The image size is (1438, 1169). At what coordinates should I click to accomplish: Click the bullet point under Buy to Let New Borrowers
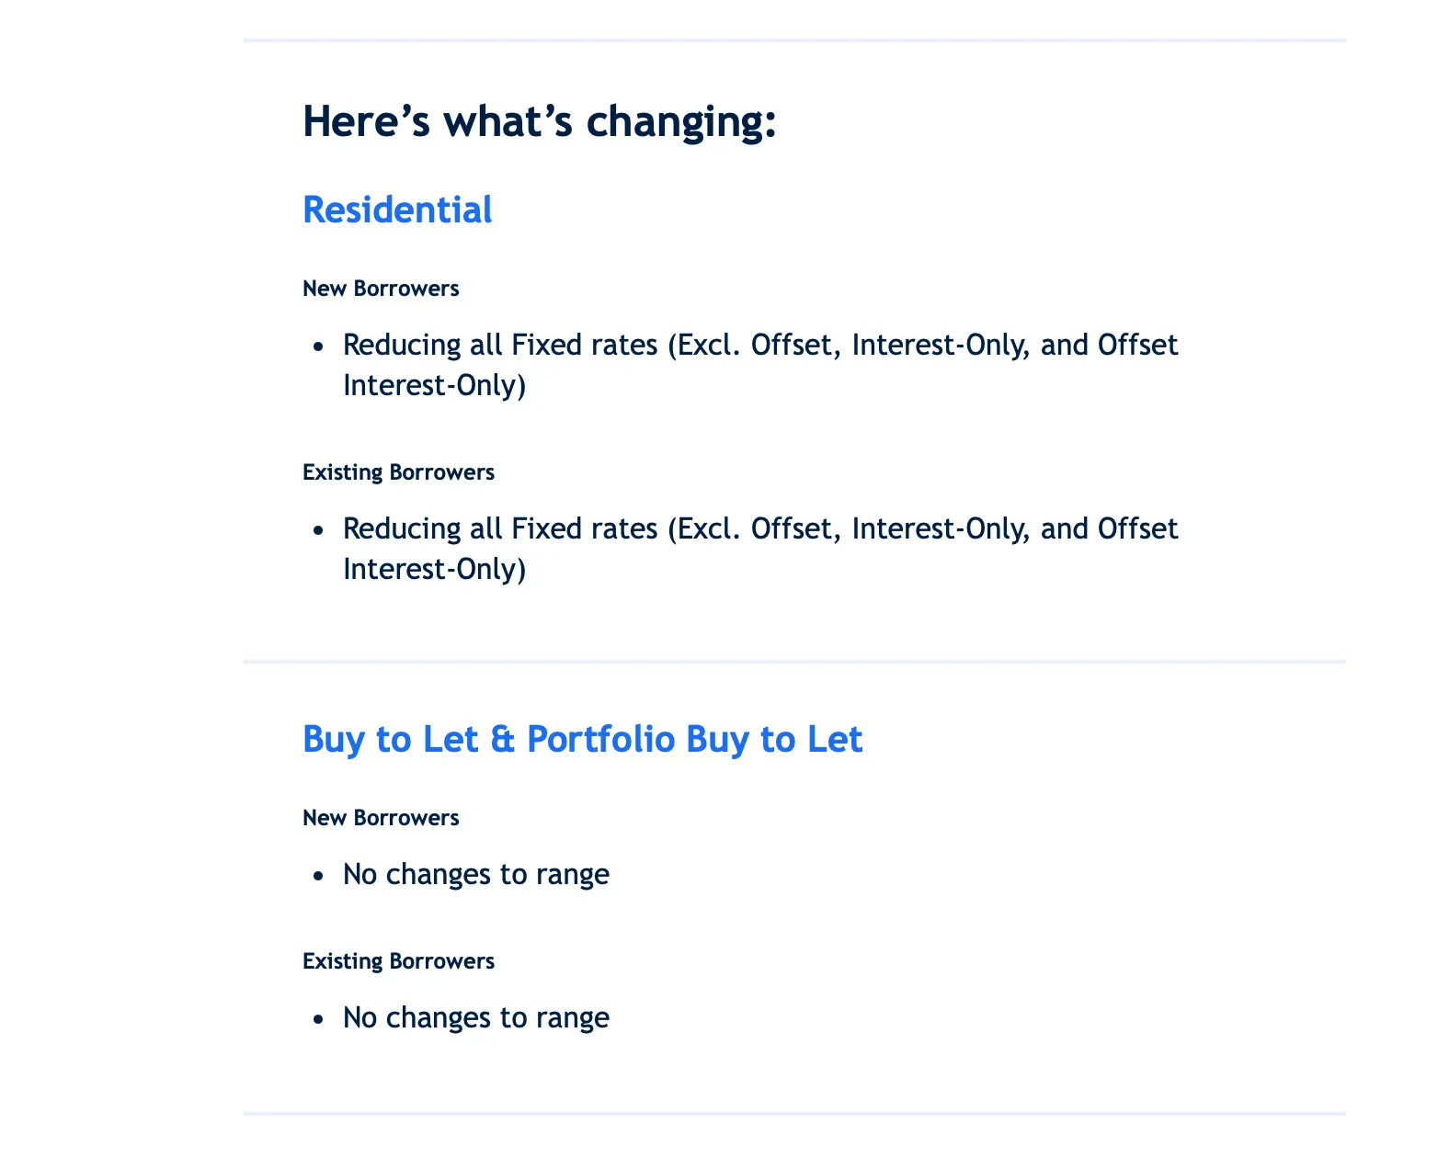318,877
